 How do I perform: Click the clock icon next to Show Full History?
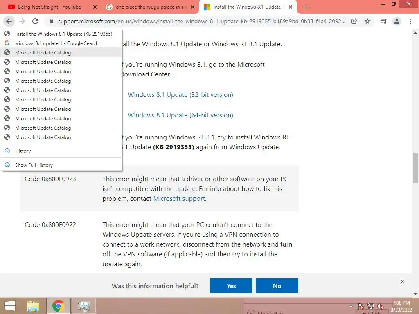click(x=7, y=165)
